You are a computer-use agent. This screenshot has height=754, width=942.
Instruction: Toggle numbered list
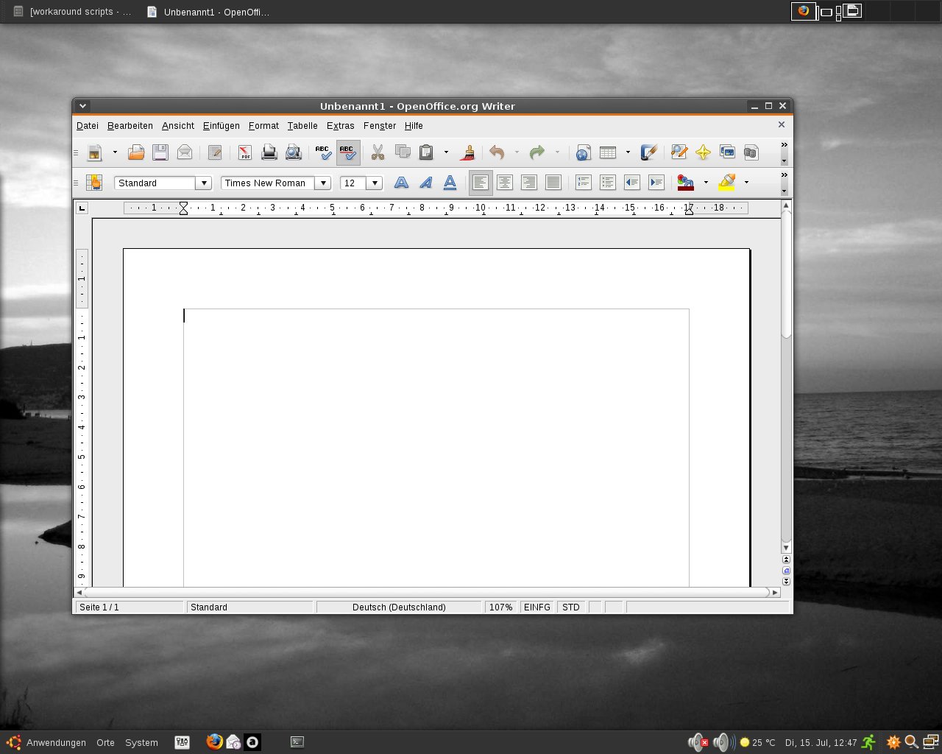[x=584, y=183]
